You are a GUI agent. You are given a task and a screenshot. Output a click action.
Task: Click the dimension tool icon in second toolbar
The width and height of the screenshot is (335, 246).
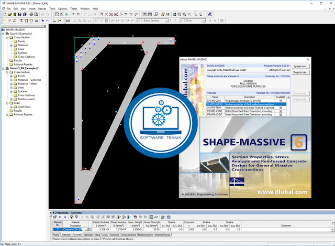68,20
